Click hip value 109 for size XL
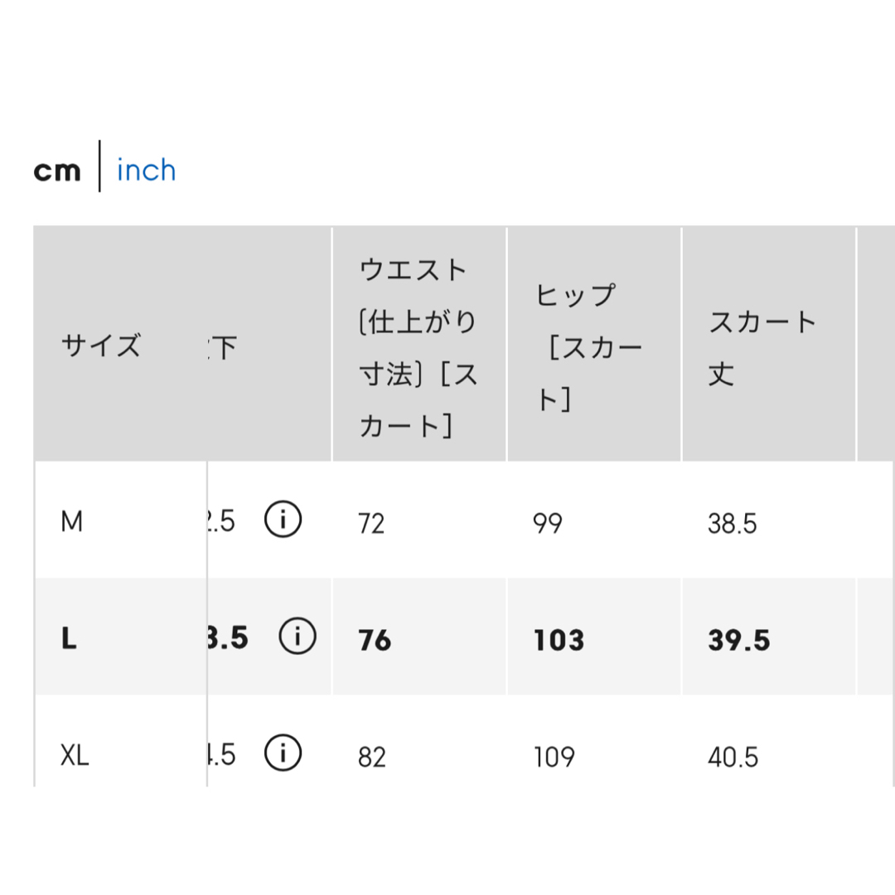 coord(554,757)
